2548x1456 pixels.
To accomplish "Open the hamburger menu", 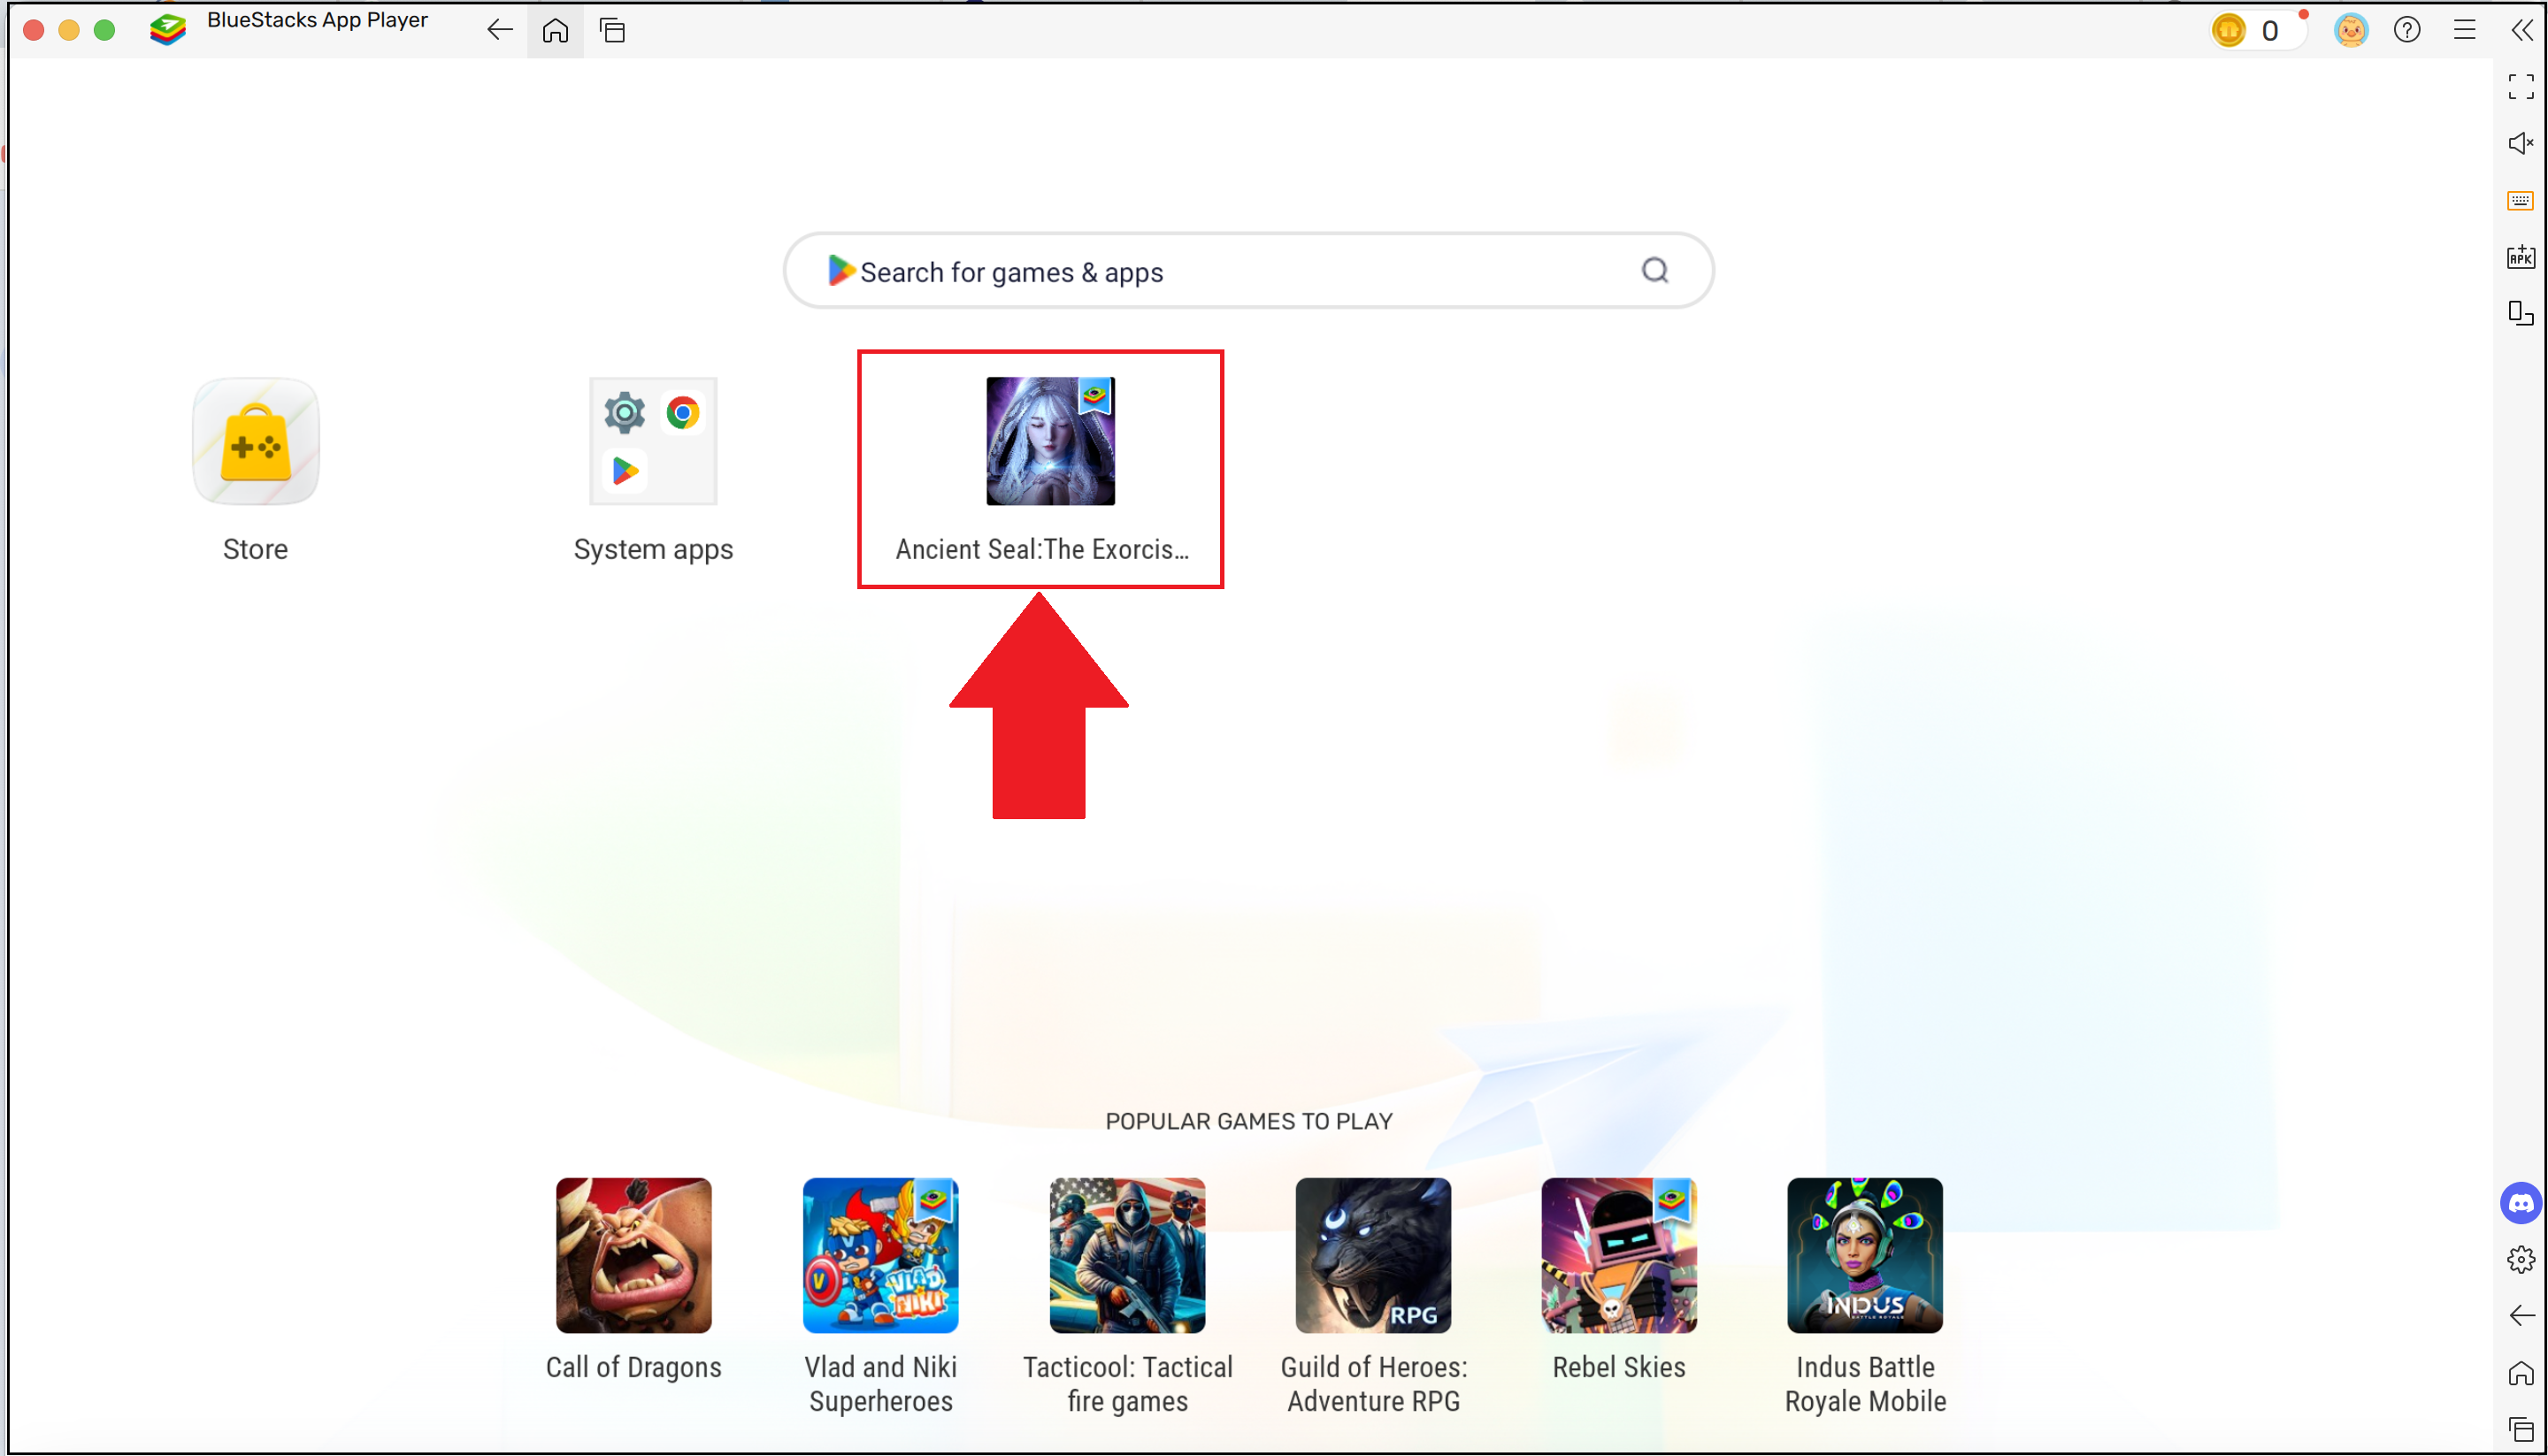I will click(x=2464, y=30).
